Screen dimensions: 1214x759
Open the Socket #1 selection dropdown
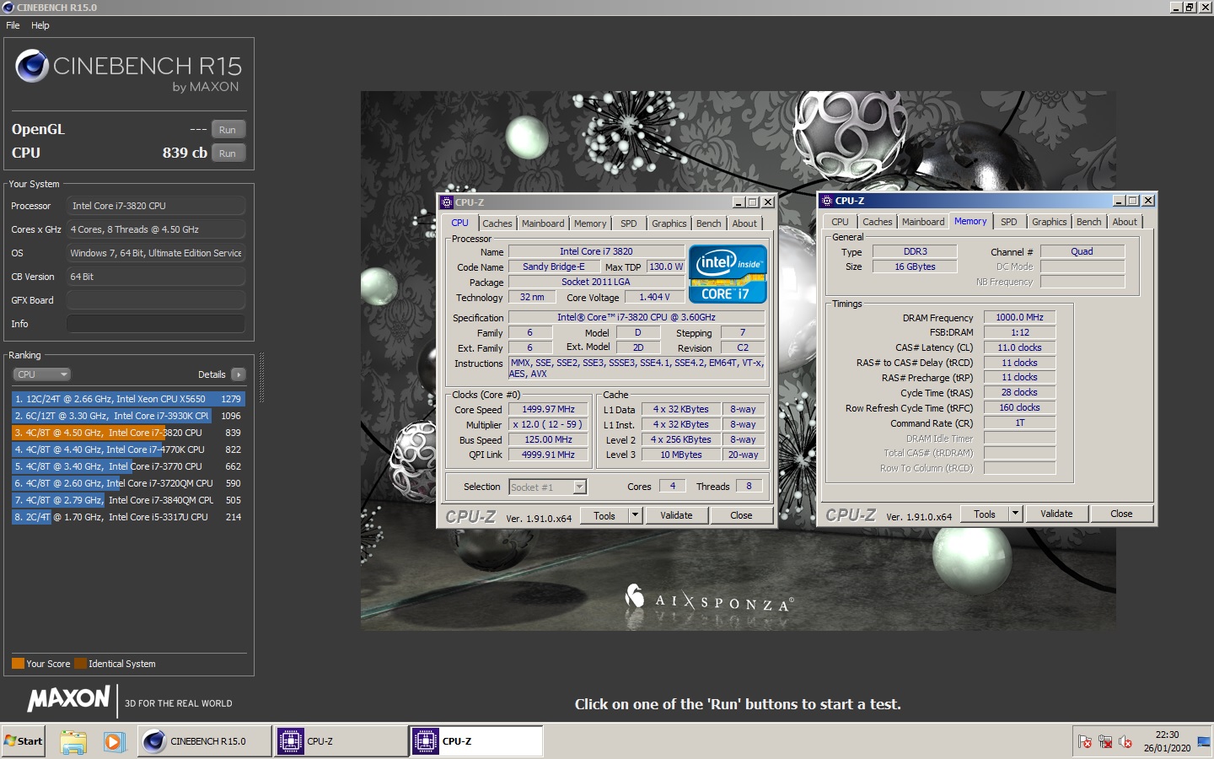click(x=579, y=487)
